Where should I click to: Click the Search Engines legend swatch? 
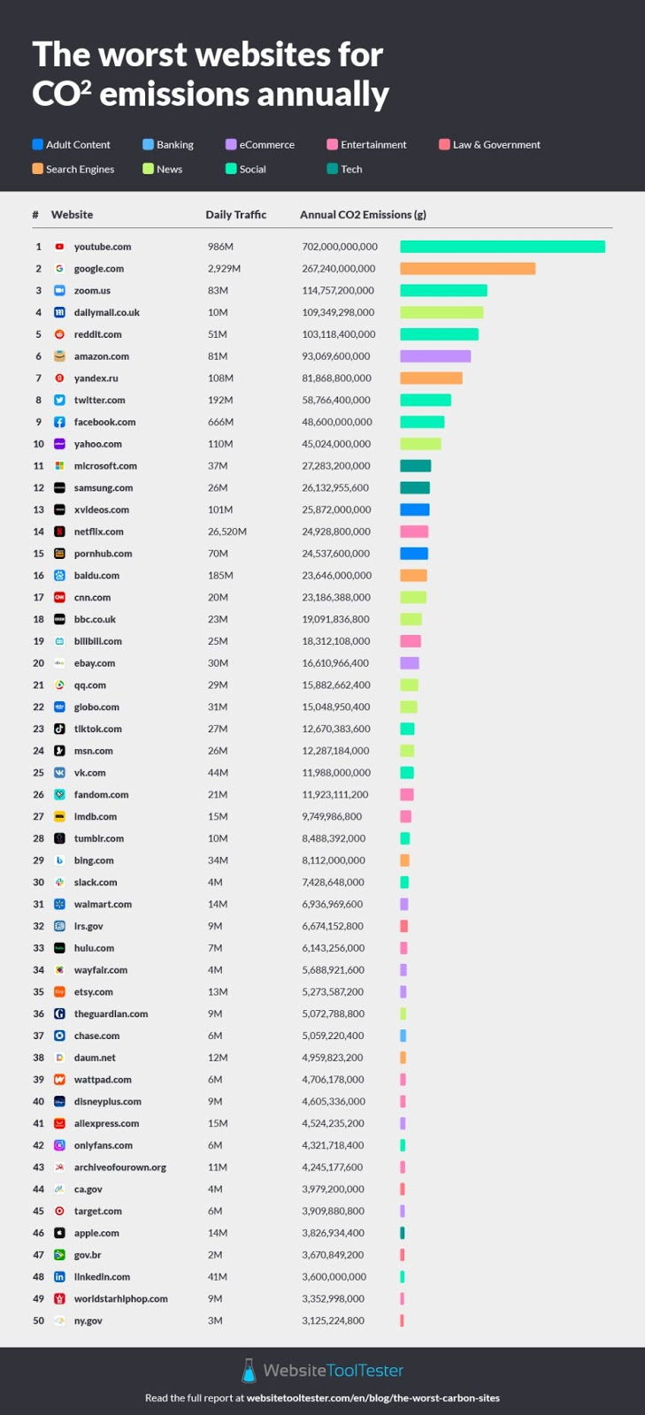click(x=37, y=169)
